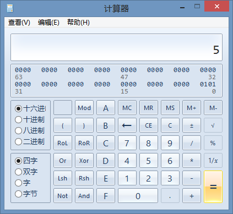The height and width of the screenshot is (214, 233).
Task: Click the wide 0 key
Action: coord(138,196)
